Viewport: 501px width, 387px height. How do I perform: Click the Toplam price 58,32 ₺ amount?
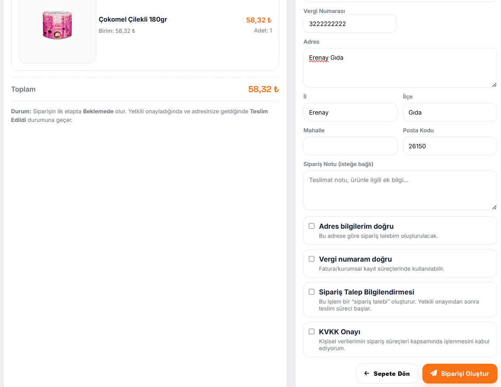[x=263, y=90]
